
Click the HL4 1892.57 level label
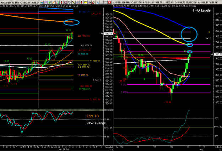click(83, 67)
